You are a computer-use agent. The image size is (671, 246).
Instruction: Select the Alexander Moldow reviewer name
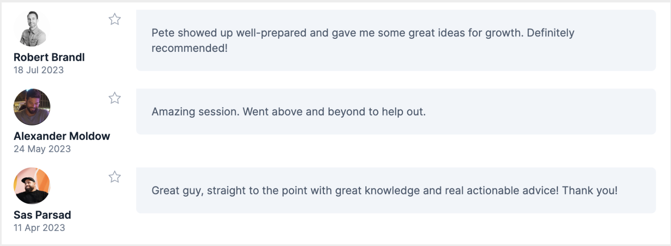tap(62, 136)
